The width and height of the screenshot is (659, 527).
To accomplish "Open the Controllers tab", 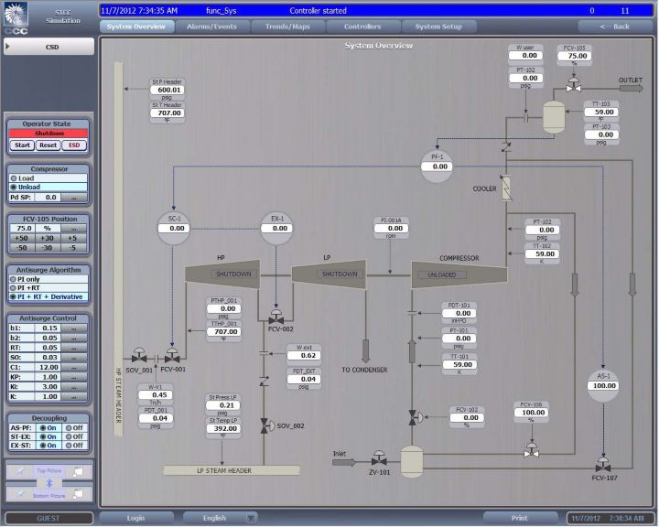I will (362, 27).
